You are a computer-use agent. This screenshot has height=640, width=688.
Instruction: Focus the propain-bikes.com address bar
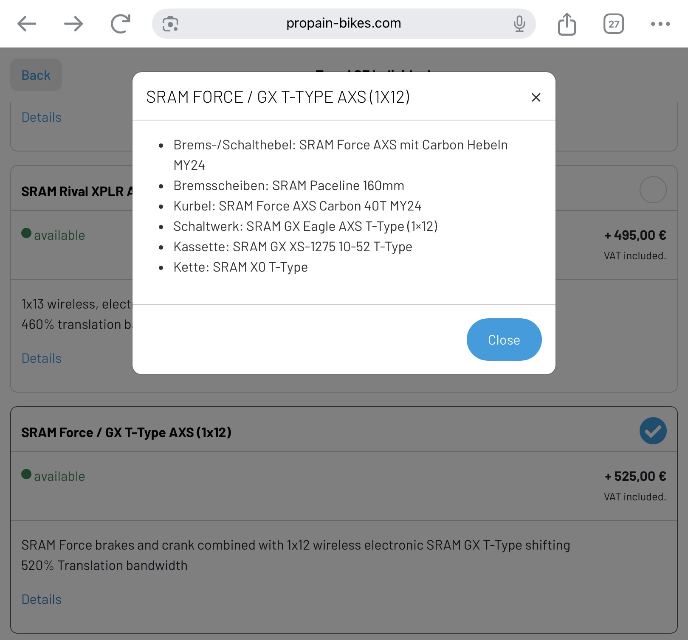[x=343, y=24]
